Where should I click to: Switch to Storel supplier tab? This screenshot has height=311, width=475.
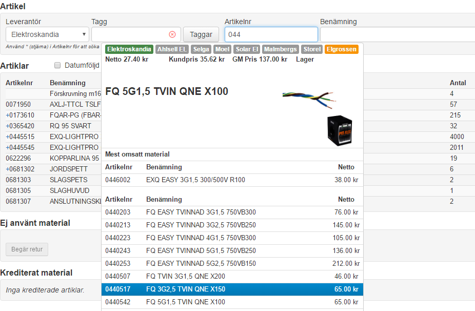[312, 49]
